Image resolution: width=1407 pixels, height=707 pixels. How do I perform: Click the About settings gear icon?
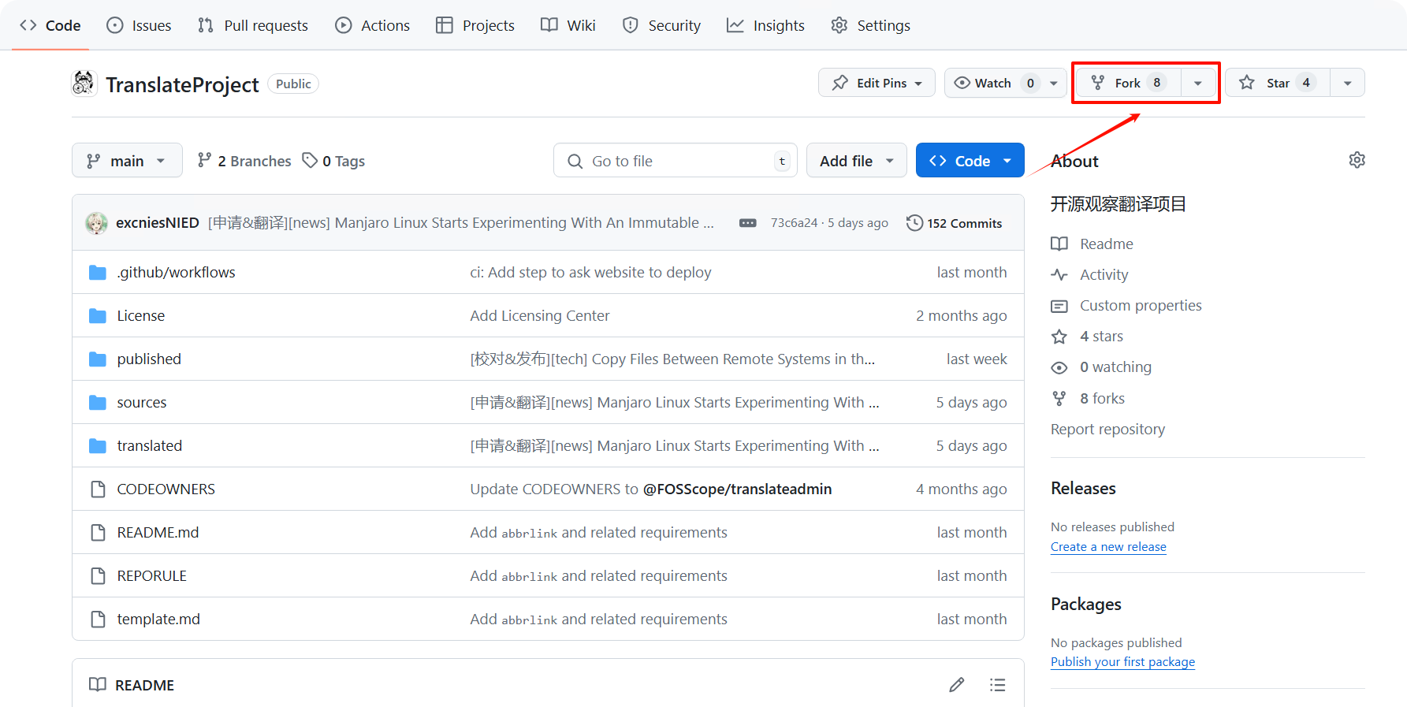point(1357,160)
